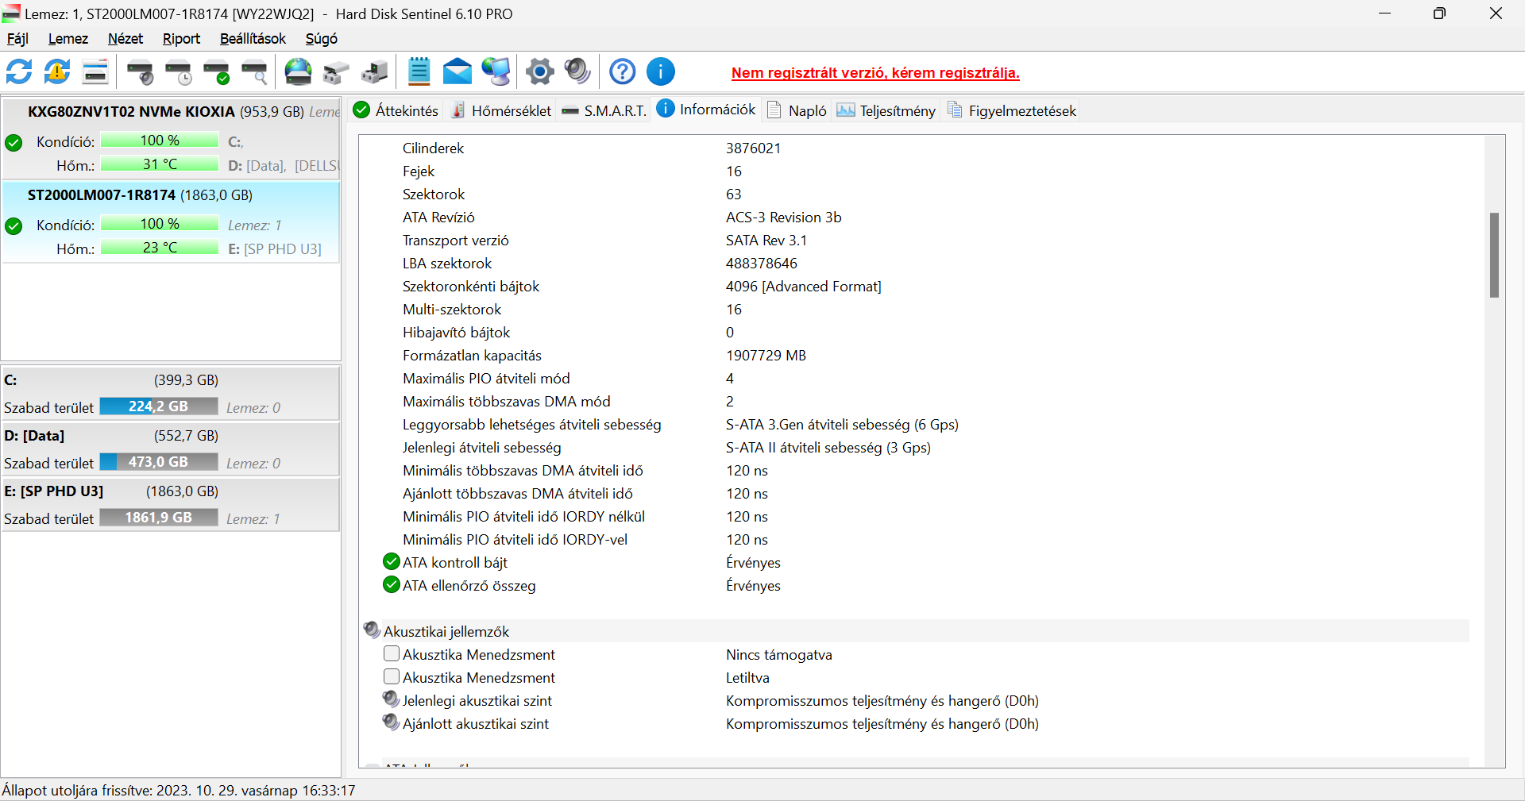Select the D: [Data] partition entry
This screenshot has width=1525, height=801.
pyautogui.click(x=171, y=449)
